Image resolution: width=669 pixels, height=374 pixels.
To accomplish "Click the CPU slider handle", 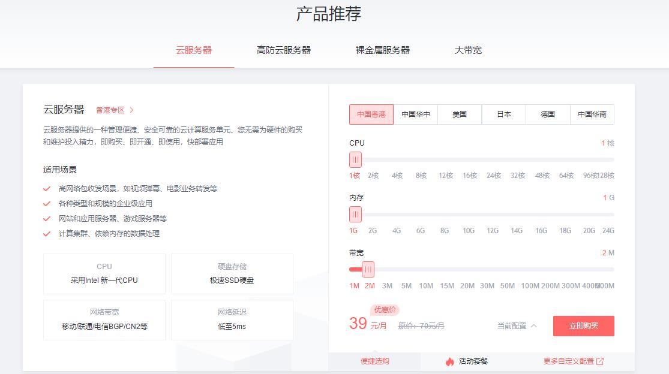I will click(x=355, y=160).
